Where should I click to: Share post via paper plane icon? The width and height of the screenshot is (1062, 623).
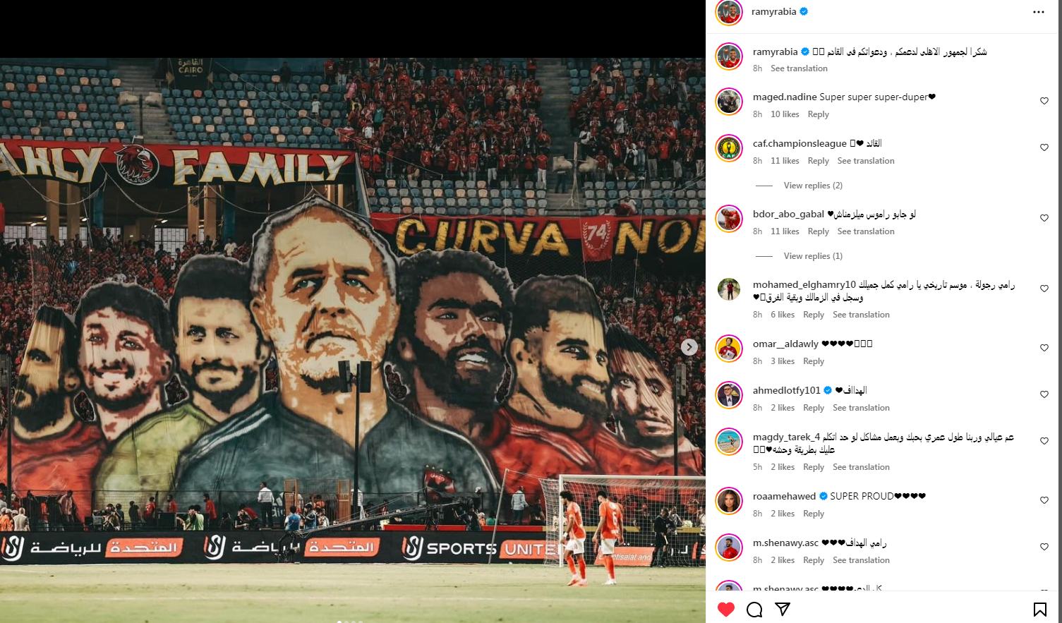(783, 609)
